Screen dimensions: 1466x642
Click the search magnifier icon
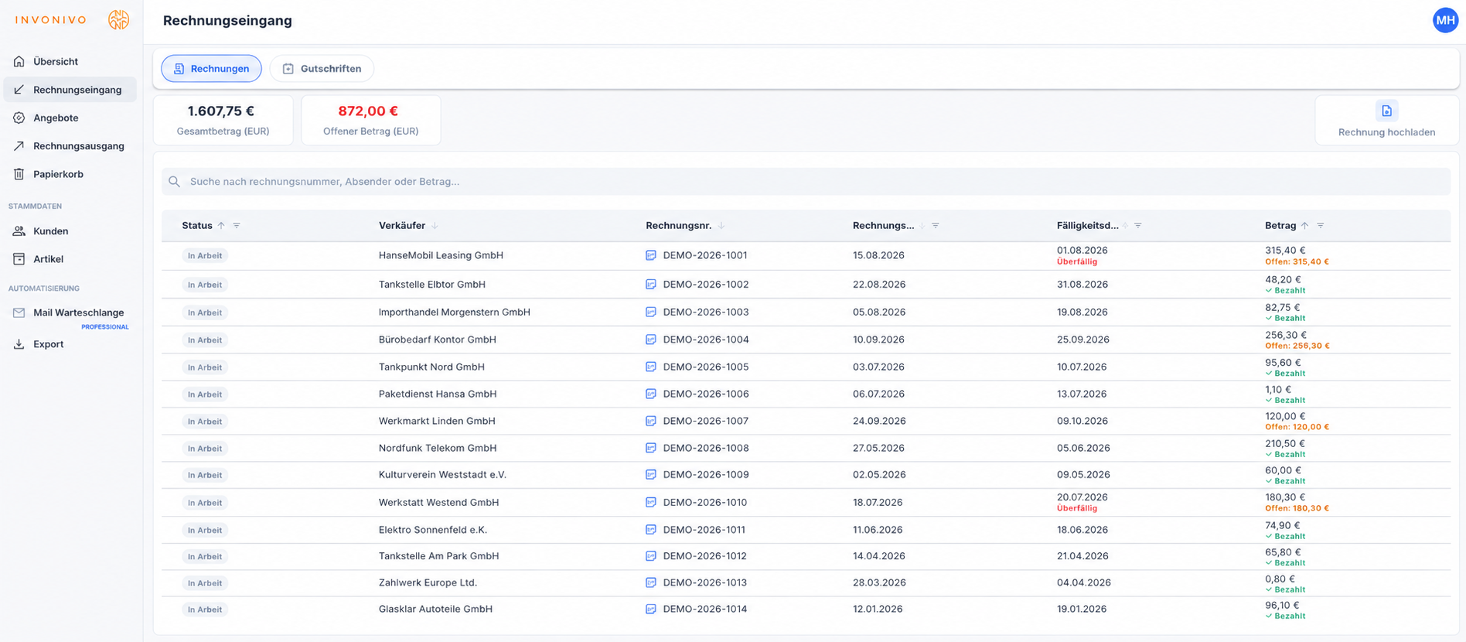pos(175,182)
